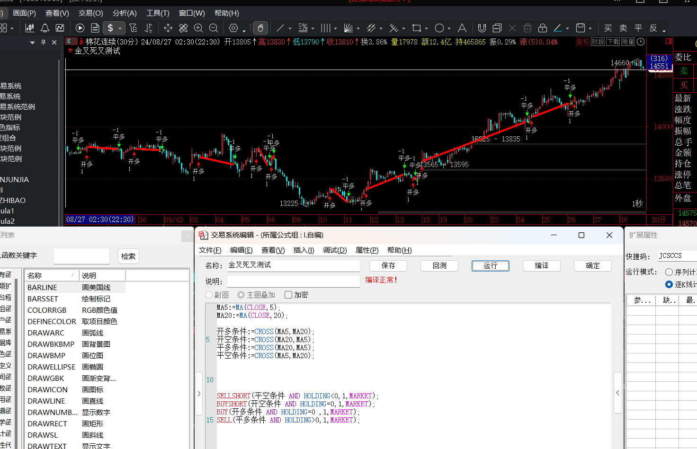Image resolution: width=697 pixels, height=449 pixels.
Task: Toggle the 时段 button on chart header
Action: pyautogui.click(x=598, y=42)
